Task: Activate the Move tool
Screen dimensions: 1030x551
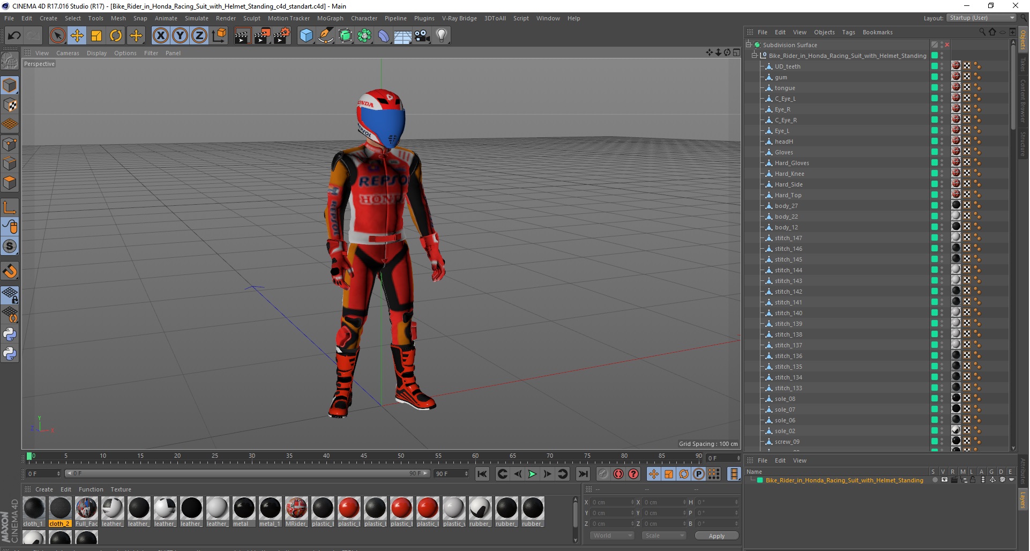Action: pyautogui.click(x=77, y=36)
